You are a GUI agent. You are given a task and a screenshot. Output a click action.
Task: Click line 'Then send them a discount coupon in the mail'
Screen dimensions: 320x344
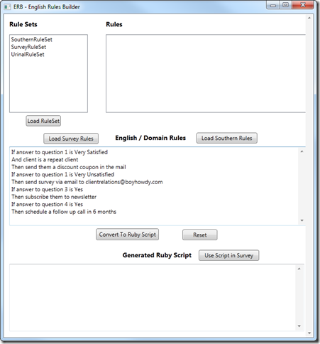pyautogui.click(x=69, y=167)
